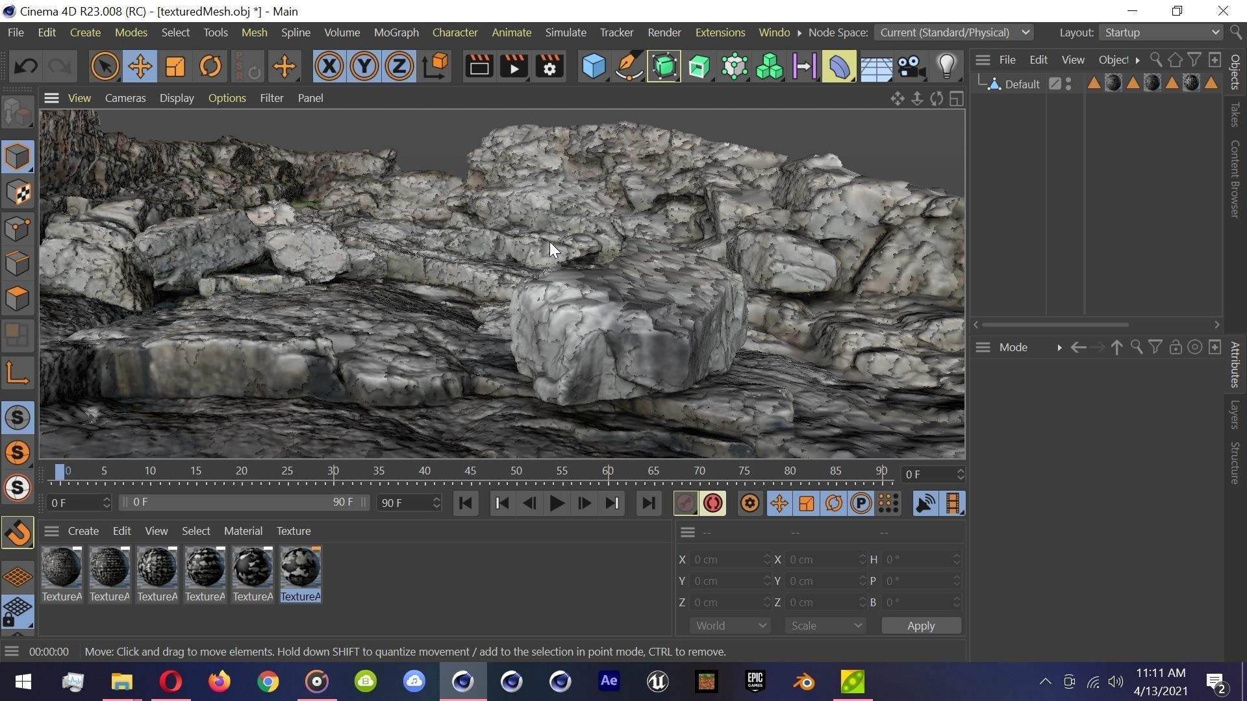Play the animation forward
The height and width of the screenshot is (701, 1247).
pyautogui.click(x=557, y=504)
